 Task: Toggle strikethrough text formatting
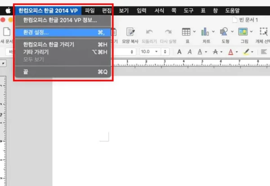[215, 52]
